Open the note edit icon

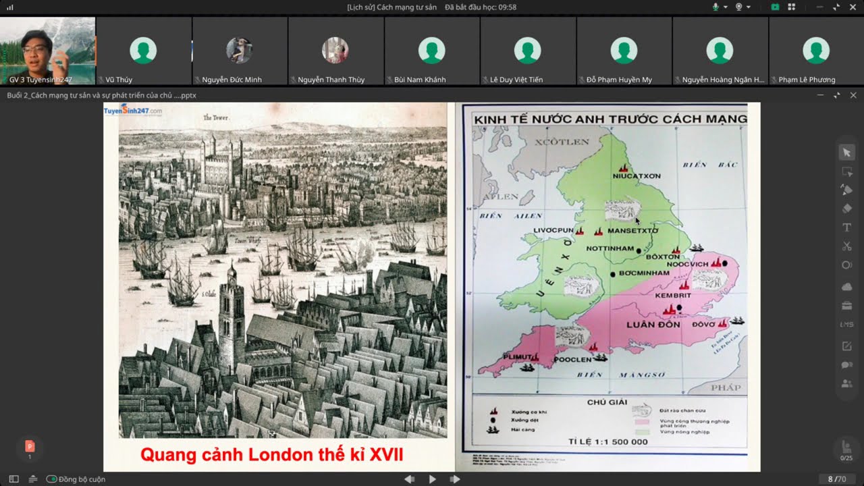[x=846, y=346]
